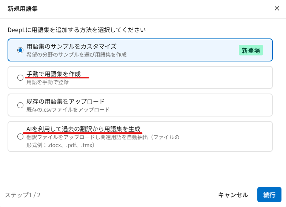The height and width of the screenshot is (207, 286).
Task: Choose the 既存の用語集をアップロード radio button
Action: (20, 105)
